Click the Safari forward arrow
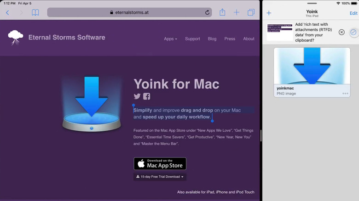359x201 pixels. coord(21,12)
